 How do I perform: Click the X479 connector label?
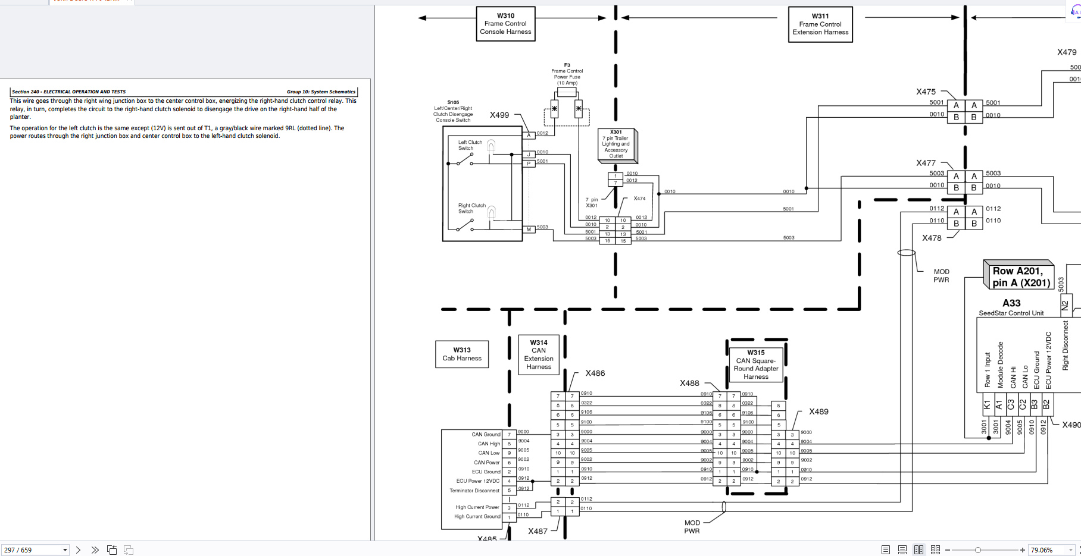[1067, 52]
